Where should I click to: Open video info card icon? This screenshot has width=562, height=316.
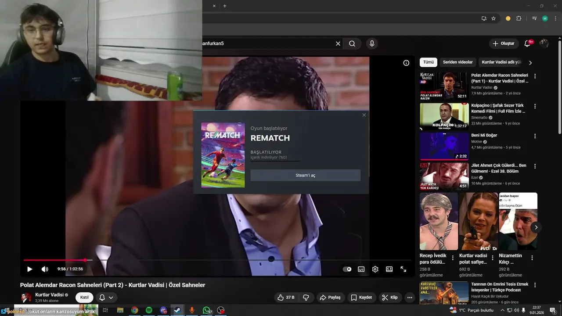[x=406, y=63]
